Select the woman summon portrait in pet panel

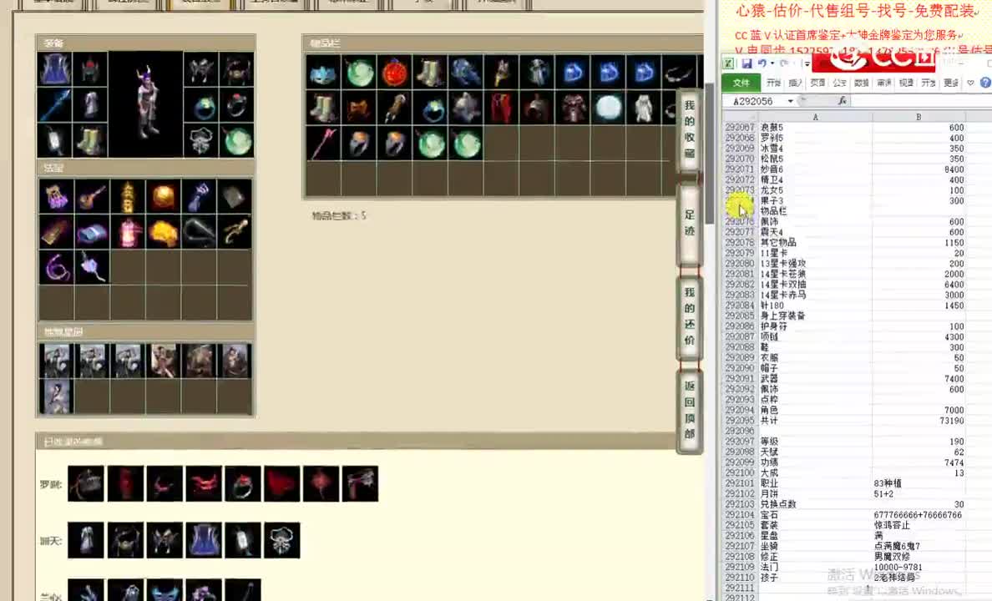click(x=56, y=396)
